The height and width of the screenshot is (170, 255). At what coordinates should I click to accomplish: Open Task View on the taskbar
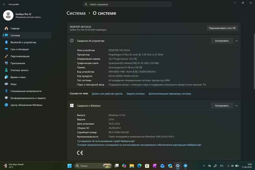117,166
